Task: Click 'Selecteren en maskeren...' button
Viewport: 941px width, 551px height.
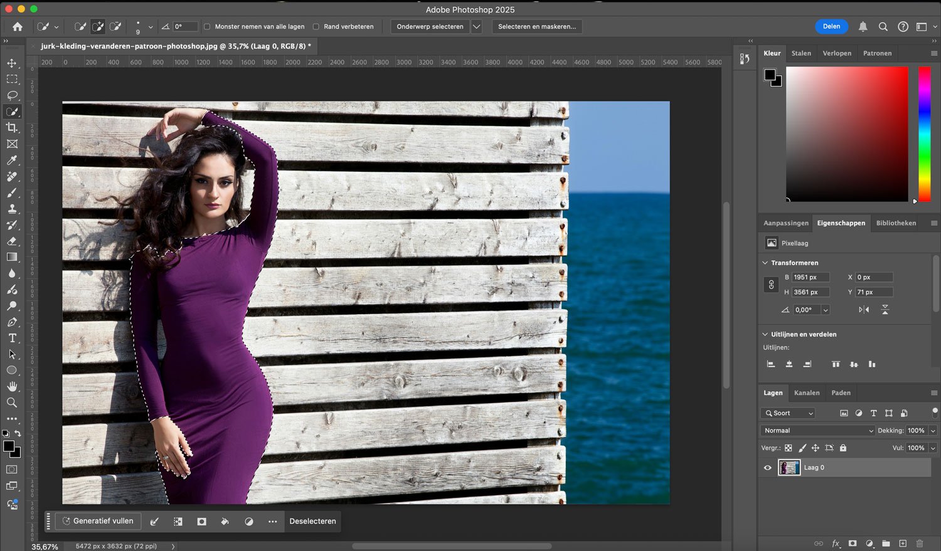Action: pyautogui.click(x=537, y=26)
